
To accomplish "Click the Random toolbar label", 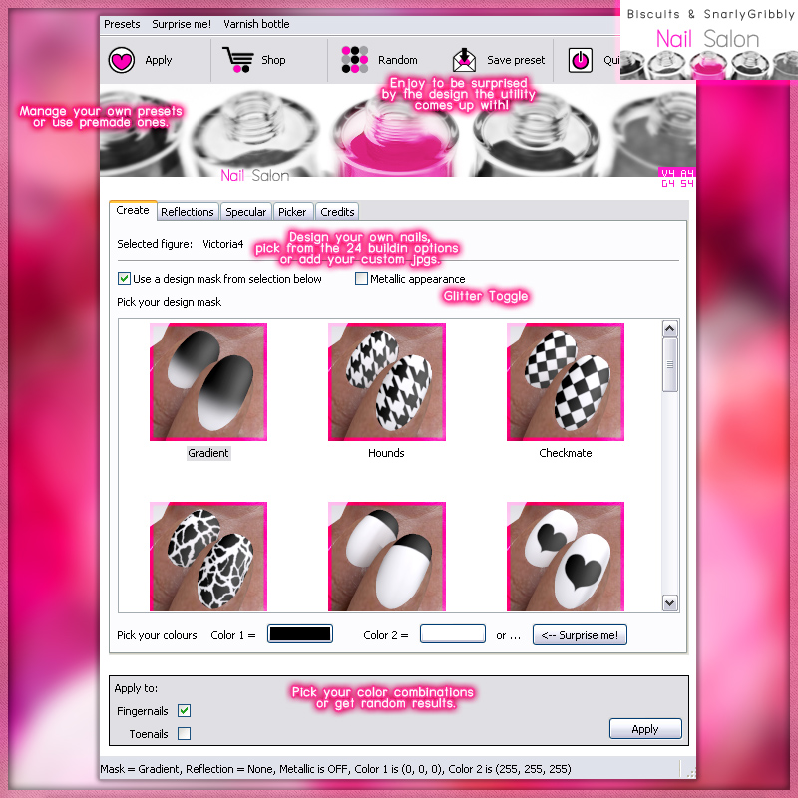I will point(397,60).
